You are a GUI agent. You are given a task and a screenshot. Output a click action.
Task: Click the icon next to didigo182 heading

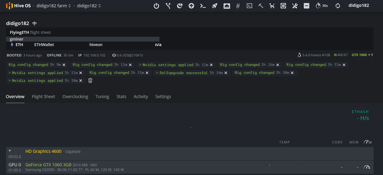[34, 23]
